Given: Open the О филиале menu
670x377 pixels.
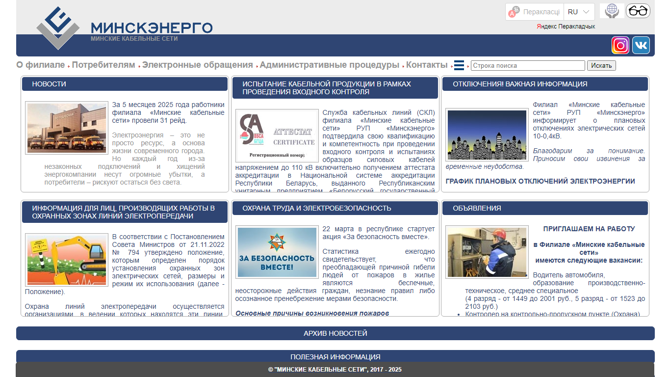Looking at the screenshot, I should [x=40, y=65].
